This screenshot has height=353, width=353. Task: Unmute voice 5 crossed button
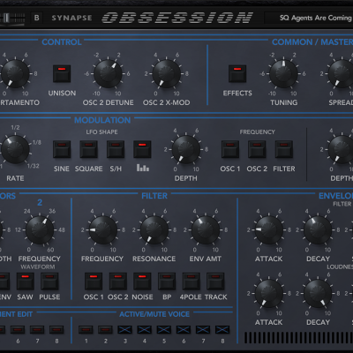click(164, 329)
